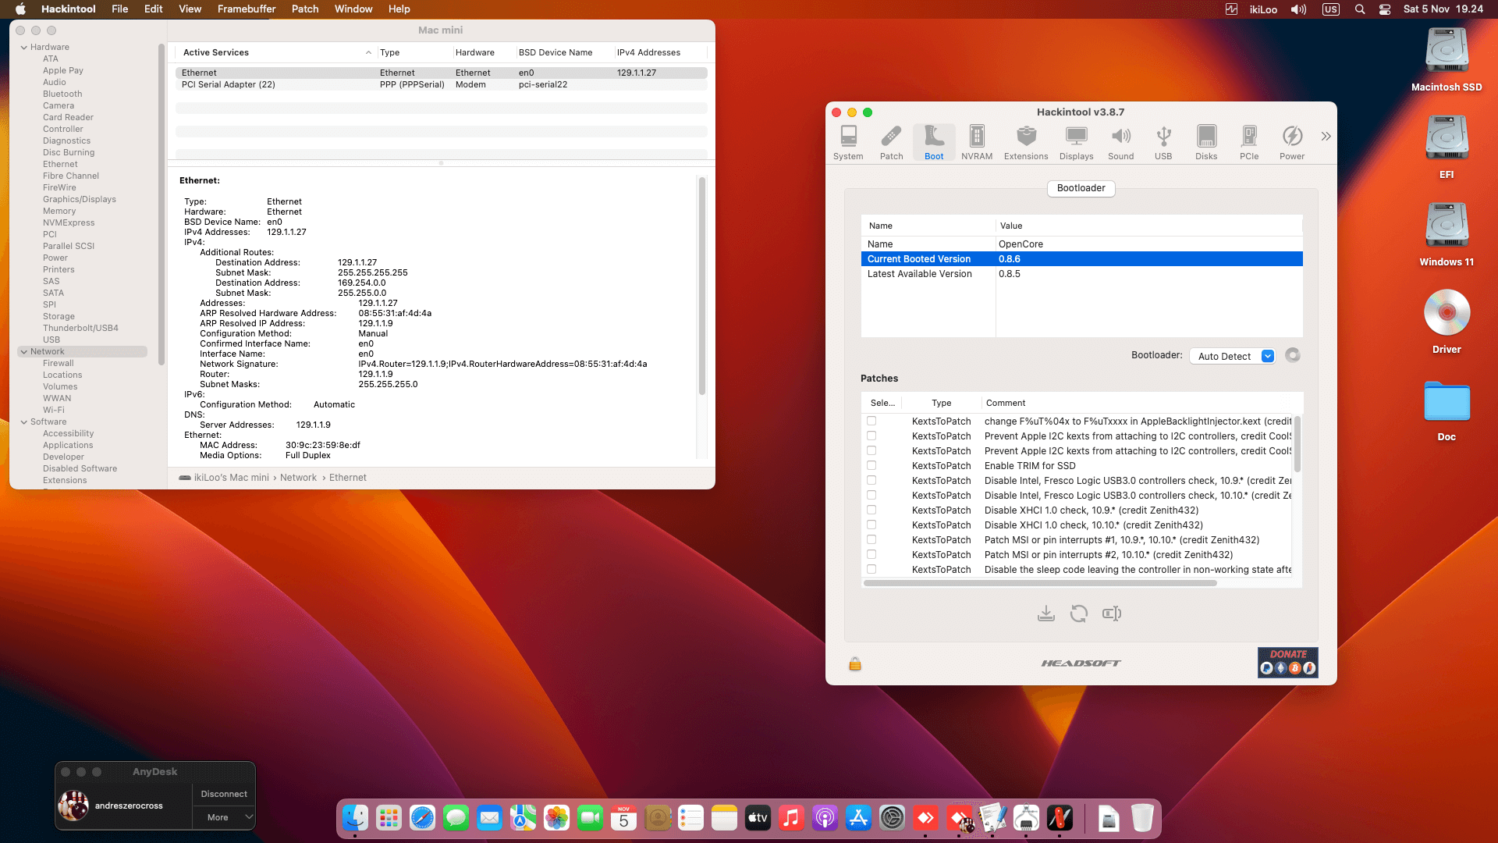Check Patch MSI pin interrupts #2 checkbox
The height and width of the screenshot is (843, 1498).
(x=871, y=554)
